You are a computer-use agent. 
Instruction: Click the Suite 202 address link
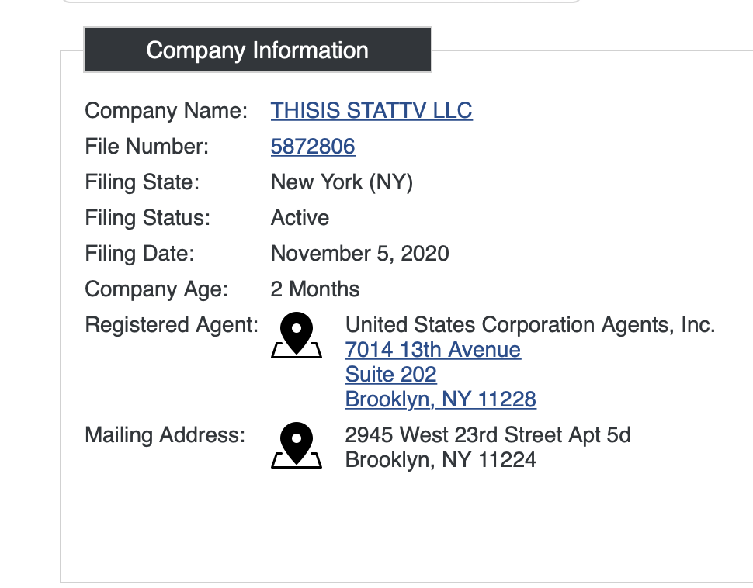tap(390, 375)
